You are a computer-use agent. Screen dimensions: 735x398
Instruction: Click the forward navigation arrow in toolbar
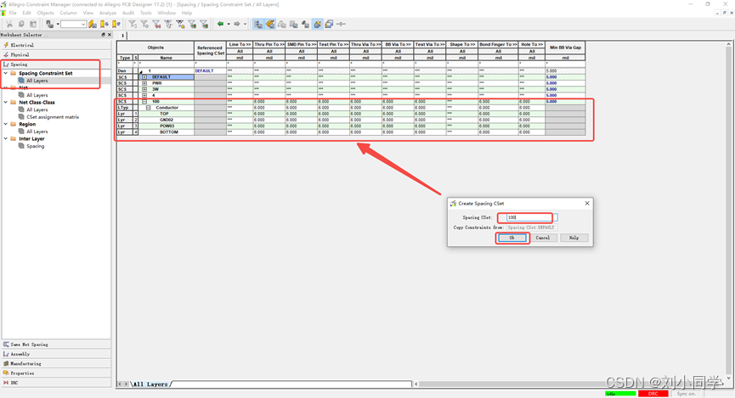[x=237, y=24]
